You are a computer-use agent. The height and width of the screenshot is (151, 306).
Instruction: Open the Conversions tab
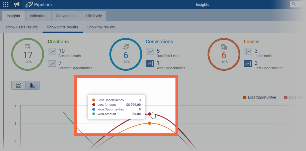click(x=66, y=16)
